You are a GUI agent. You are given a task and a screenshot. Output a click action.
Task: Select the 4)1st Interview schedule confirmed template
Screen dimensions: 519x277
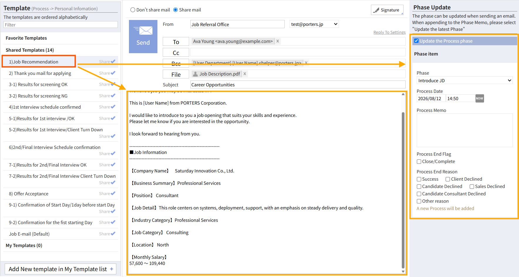point(45,107)
